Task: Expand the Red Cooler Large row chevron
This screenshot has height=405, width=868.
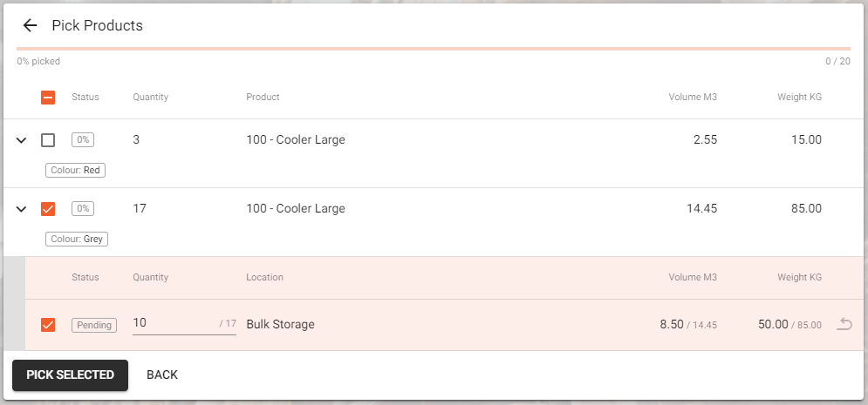Action: (21, 140)
